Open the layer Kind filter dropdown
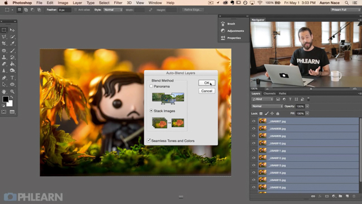The image size is (362, 204). tap(262, 99)
